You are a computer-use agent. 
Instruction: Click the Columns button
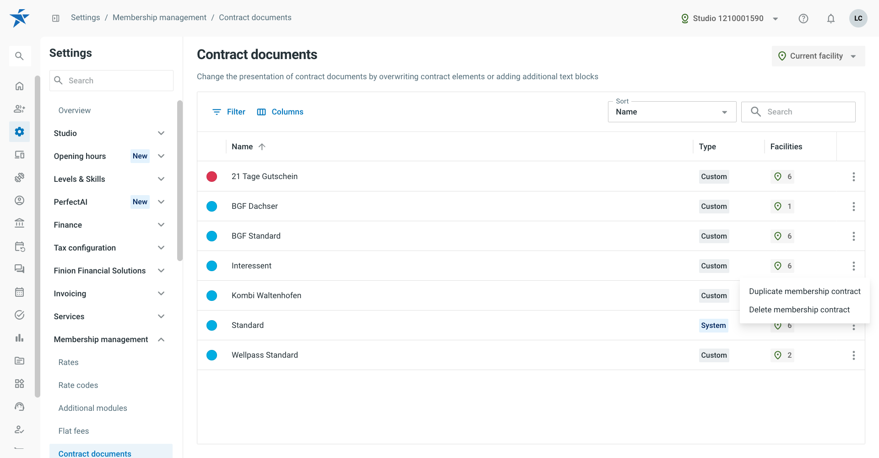[x=280, y=112]
